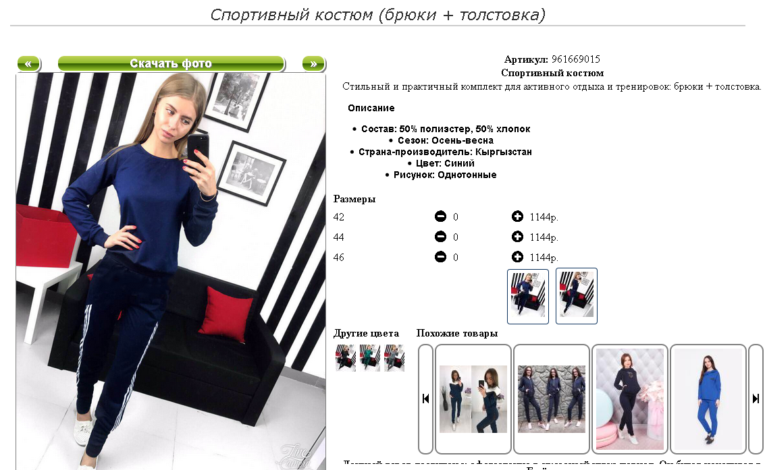
Task: Decrease quantity for size 46
Action: 440,257
